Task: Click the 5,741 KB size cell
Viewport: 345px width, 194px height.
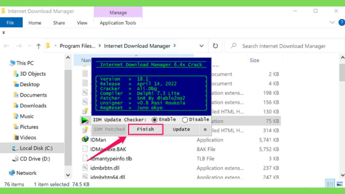Action: [269, 140]
